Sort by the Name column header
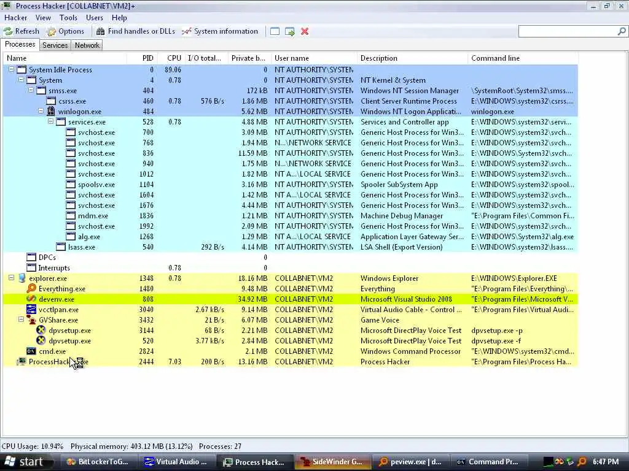This screenshot has width=629, height=471. point(65,58)
